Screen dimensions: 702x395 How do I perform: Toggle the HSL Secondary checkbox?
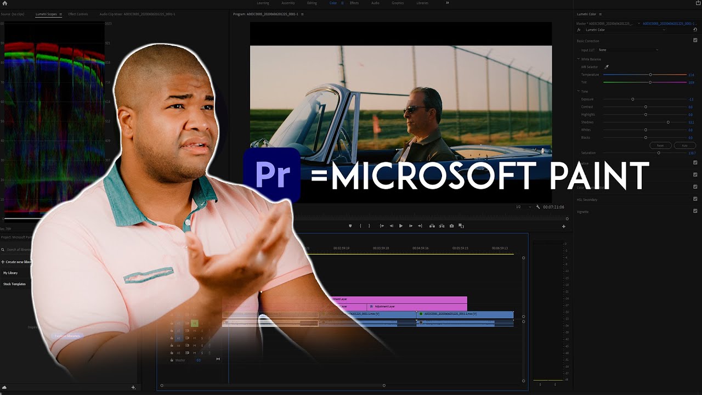695,199
